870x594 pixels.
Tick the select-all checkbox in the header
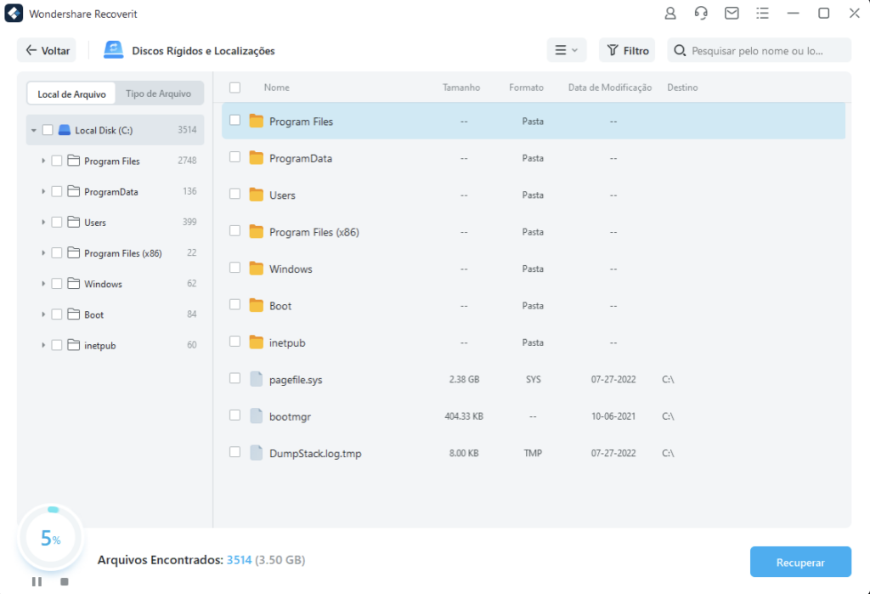pyautogui.click(x=235, y=88)
